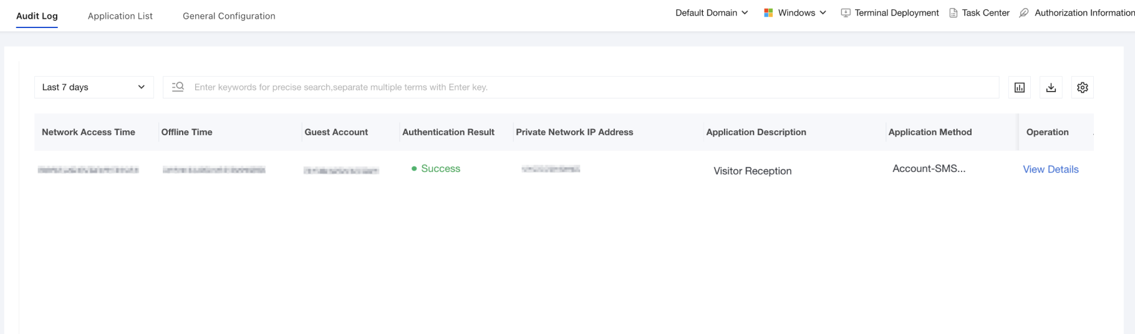Click the Task Center document icon

point(953,13)
